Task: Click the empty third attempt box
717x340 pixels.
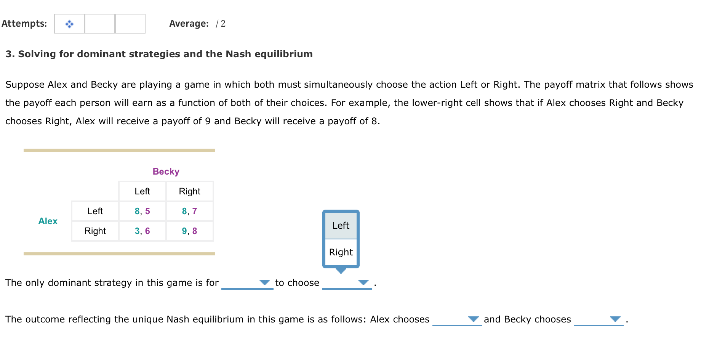Action: point(130,24)
